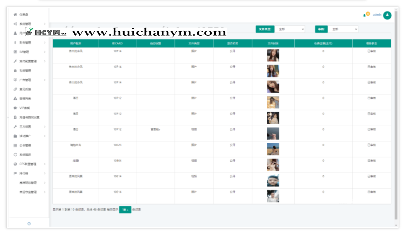403x235 pixels.
Task: Open the first row's cover photo thumbnail
Action: click(x=273, y=55)
